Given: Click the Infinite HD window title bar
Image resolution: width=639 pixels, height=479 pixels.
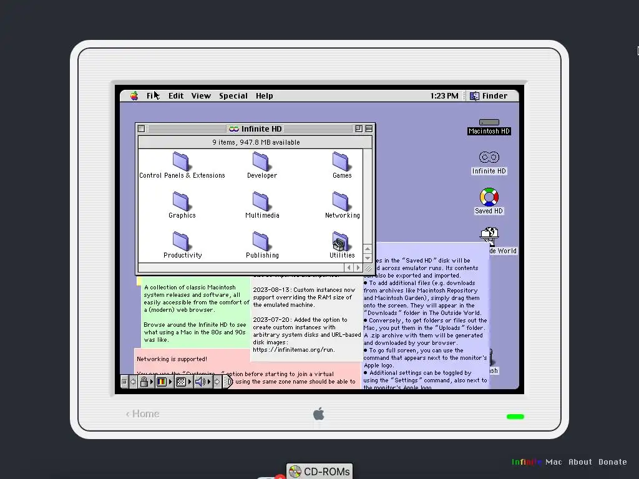Looking at the screenshot, I should click(255, 128).
